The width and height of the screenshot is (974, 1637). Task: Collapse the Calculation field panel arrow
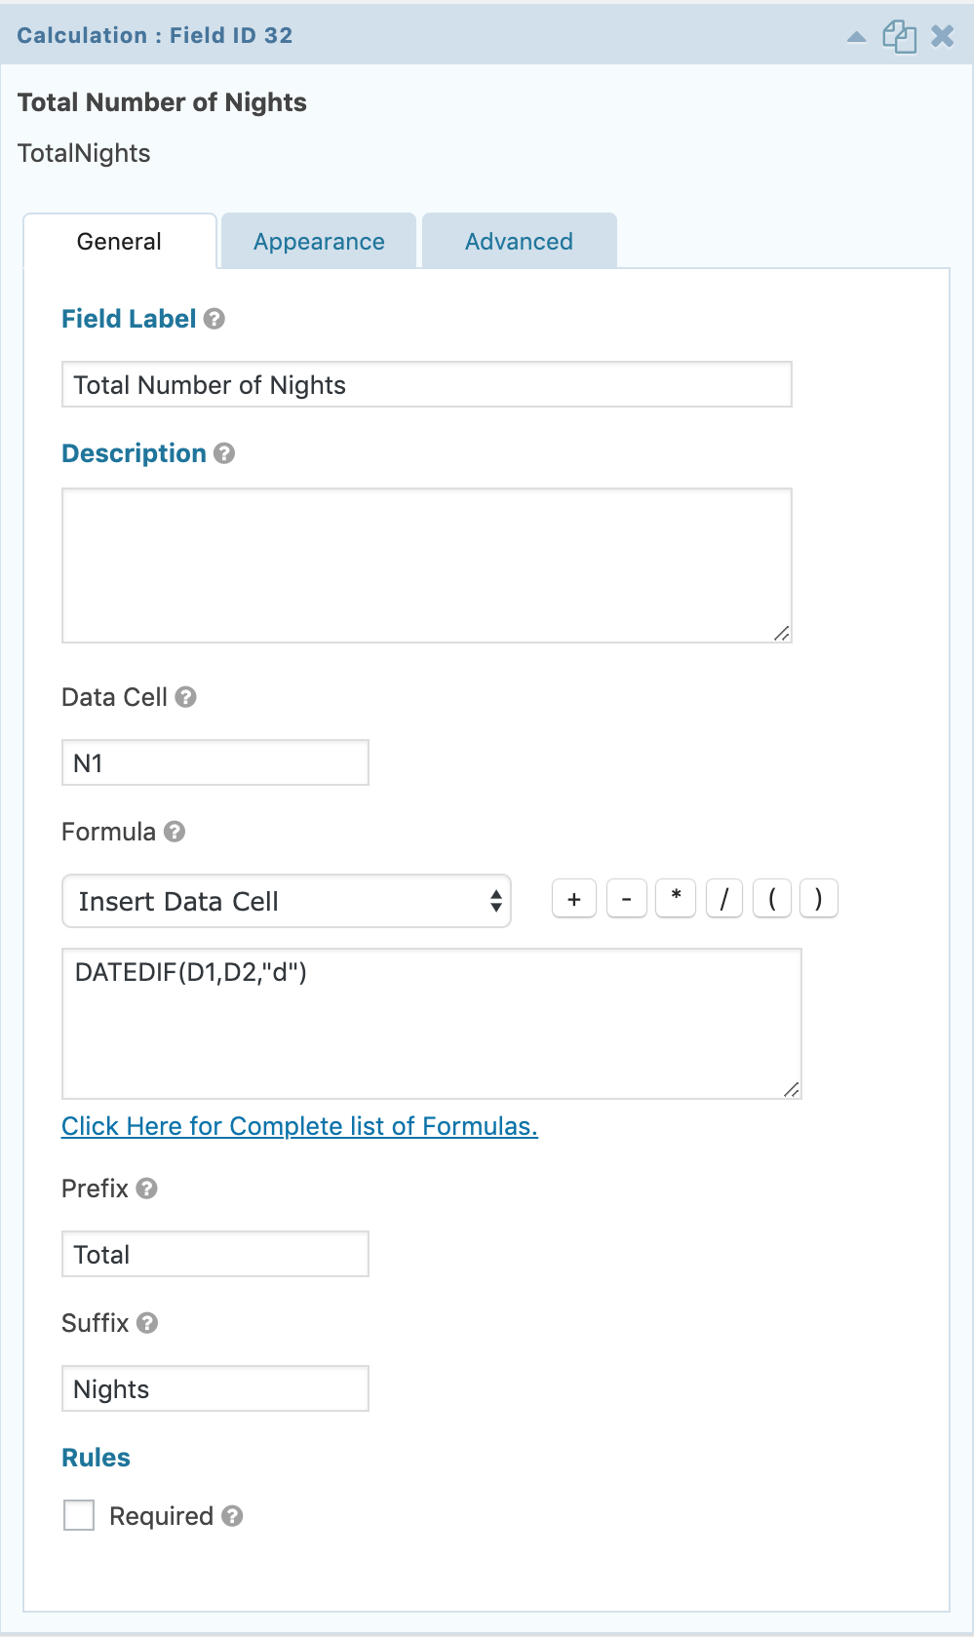pos(856,37)
